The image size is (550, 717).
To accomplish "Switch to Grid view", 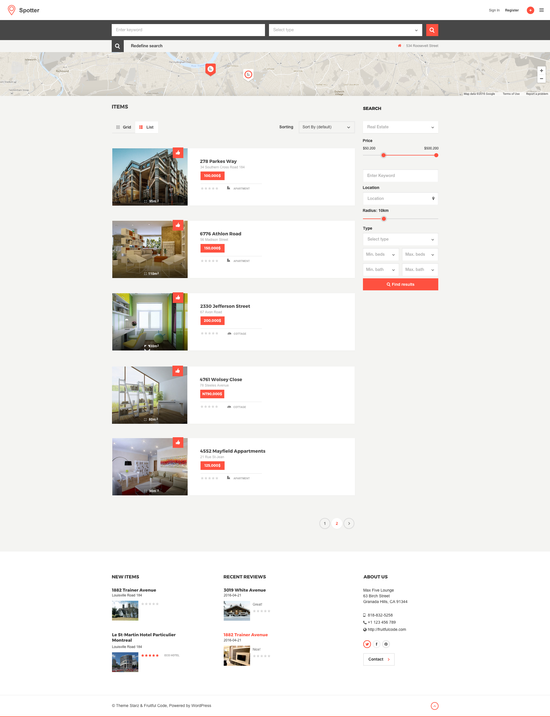I will click(123, 127).
